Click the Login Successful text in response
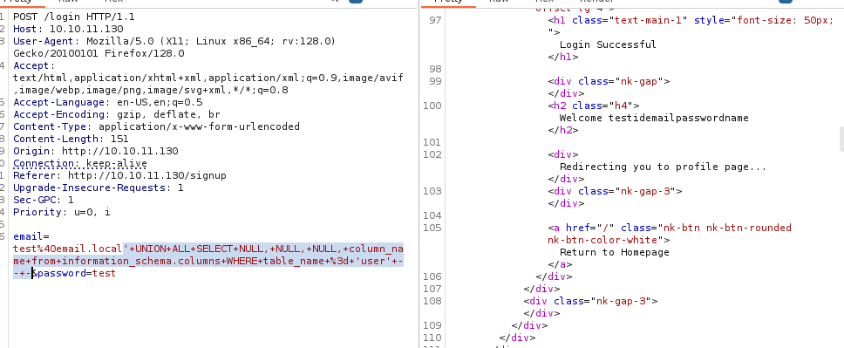844x348 pixels. coord(608,44)
